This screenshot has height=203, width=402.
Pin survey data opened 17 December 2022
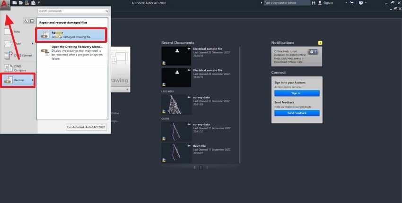(189, 97)
